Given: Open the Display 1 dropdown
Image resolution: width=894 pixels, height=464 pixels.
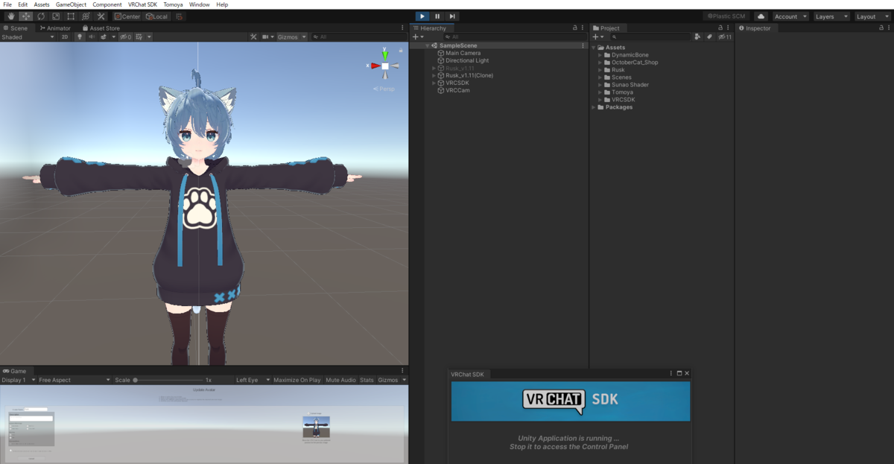Looking at the screenshot, I should (x=19, y=380).
